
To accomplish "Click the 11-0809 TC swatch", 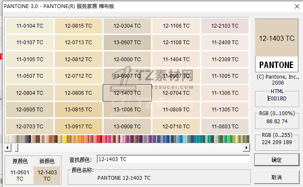I will [176, 110].
